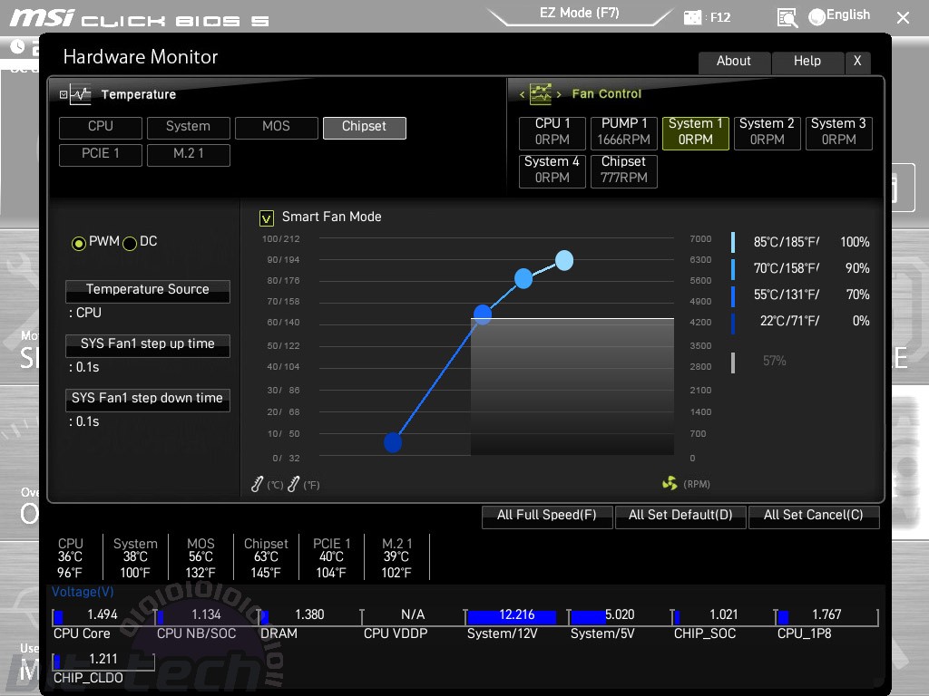929x696 pixels.
Task: Click the Temperature graph icon
Action: tap(80, 94)
